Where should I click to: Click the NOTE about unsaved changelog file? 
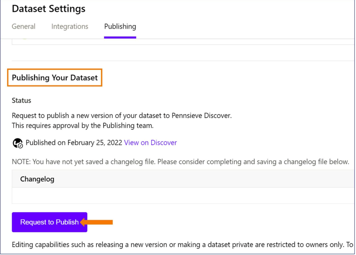[x=180, y=162]
